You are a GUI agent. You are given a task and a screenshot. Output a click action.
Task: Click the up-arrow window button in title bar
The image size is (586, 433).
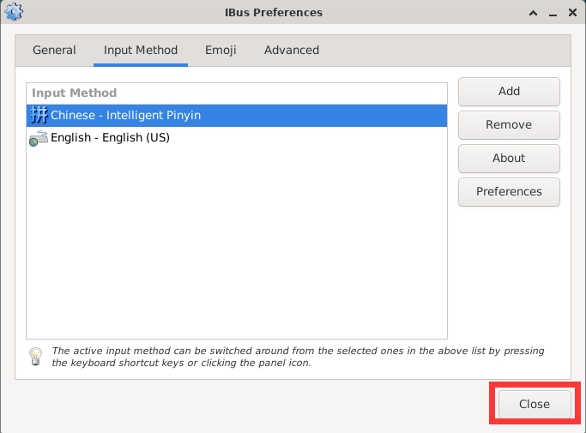tap(534, 13)
